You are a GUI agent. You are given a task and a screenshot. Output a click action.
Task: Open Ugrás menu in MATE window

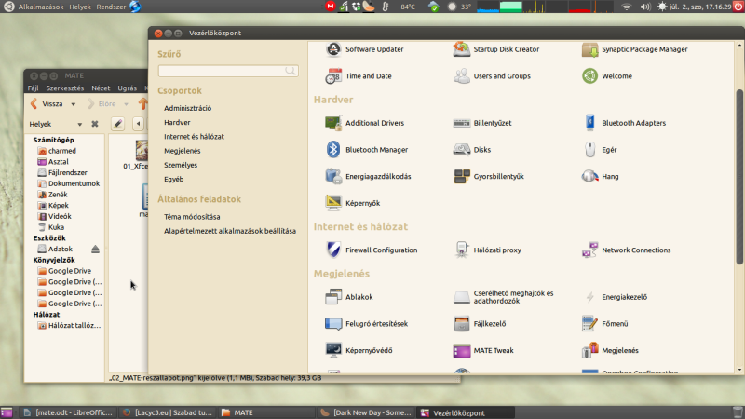coord(127,88)
